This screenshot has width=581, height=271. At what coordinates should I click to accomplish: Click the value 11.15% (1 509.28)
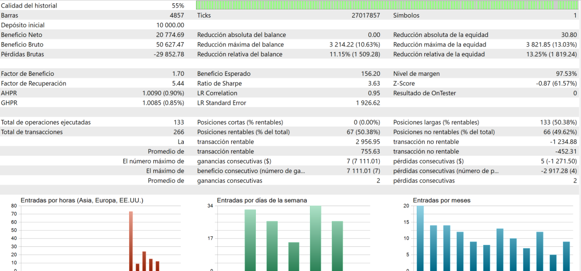click(355, 54)
